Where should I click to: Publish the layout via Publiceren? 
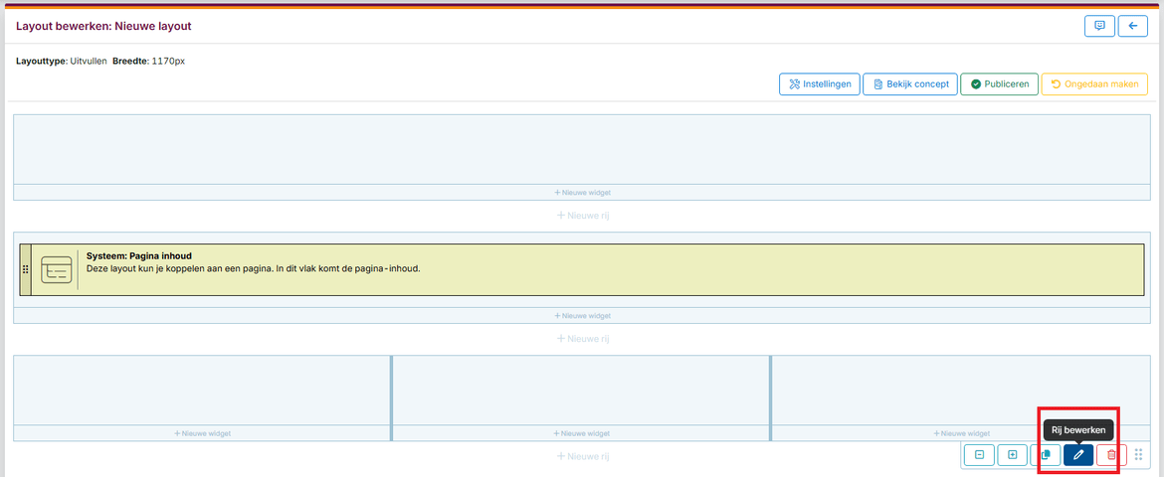point(1000,84)
